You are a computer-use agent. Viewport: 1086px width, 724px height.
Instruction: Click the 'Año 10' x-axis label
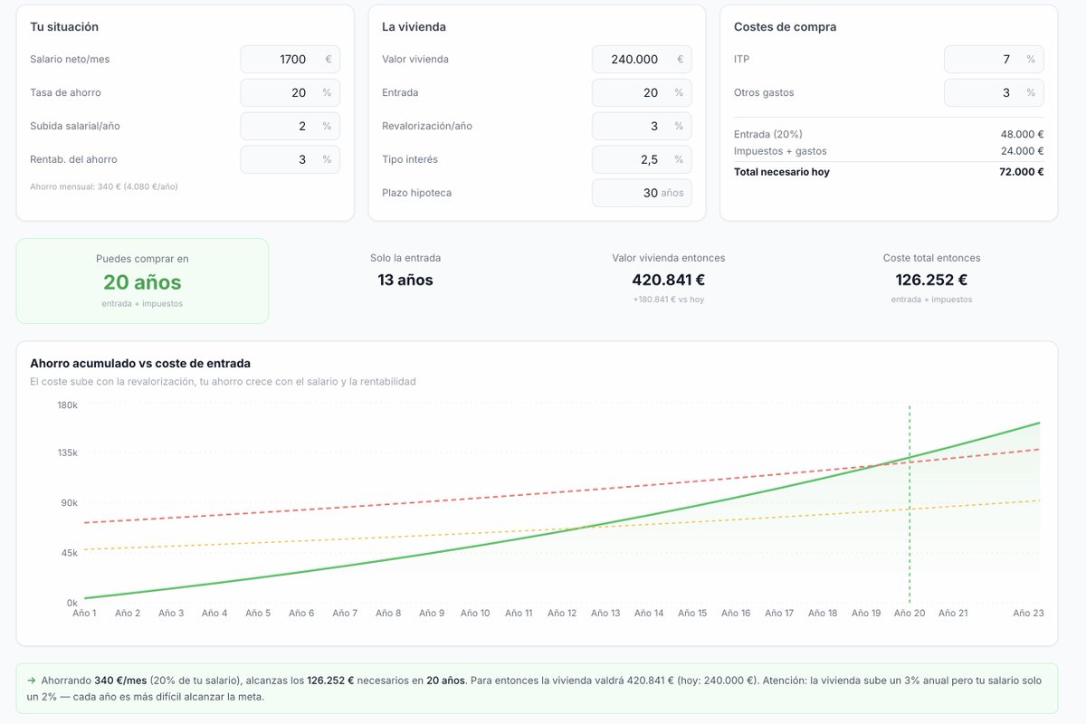pyautogui.click(x=475, y=613)
